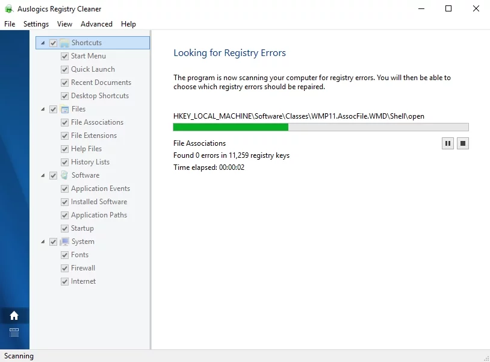Uncheck the Internet checkbox
490x362 pixels.
64,281
